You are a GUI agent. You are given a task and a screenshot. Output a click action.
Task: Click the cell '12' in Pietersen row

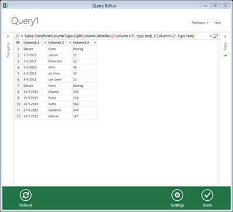click(x=85, y=61)
